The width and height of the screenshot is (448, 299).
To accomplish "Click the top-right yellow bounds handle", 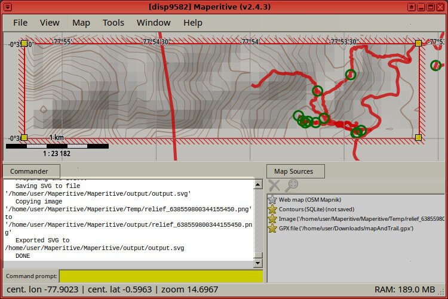I will pyautogui.click(x=418, y=44).
